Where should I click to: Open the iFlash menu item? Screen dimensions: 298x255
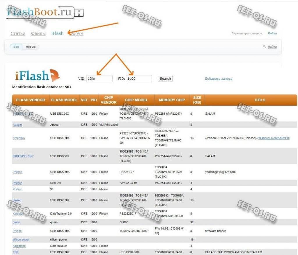pyautogui.click(x=57, y=33)
